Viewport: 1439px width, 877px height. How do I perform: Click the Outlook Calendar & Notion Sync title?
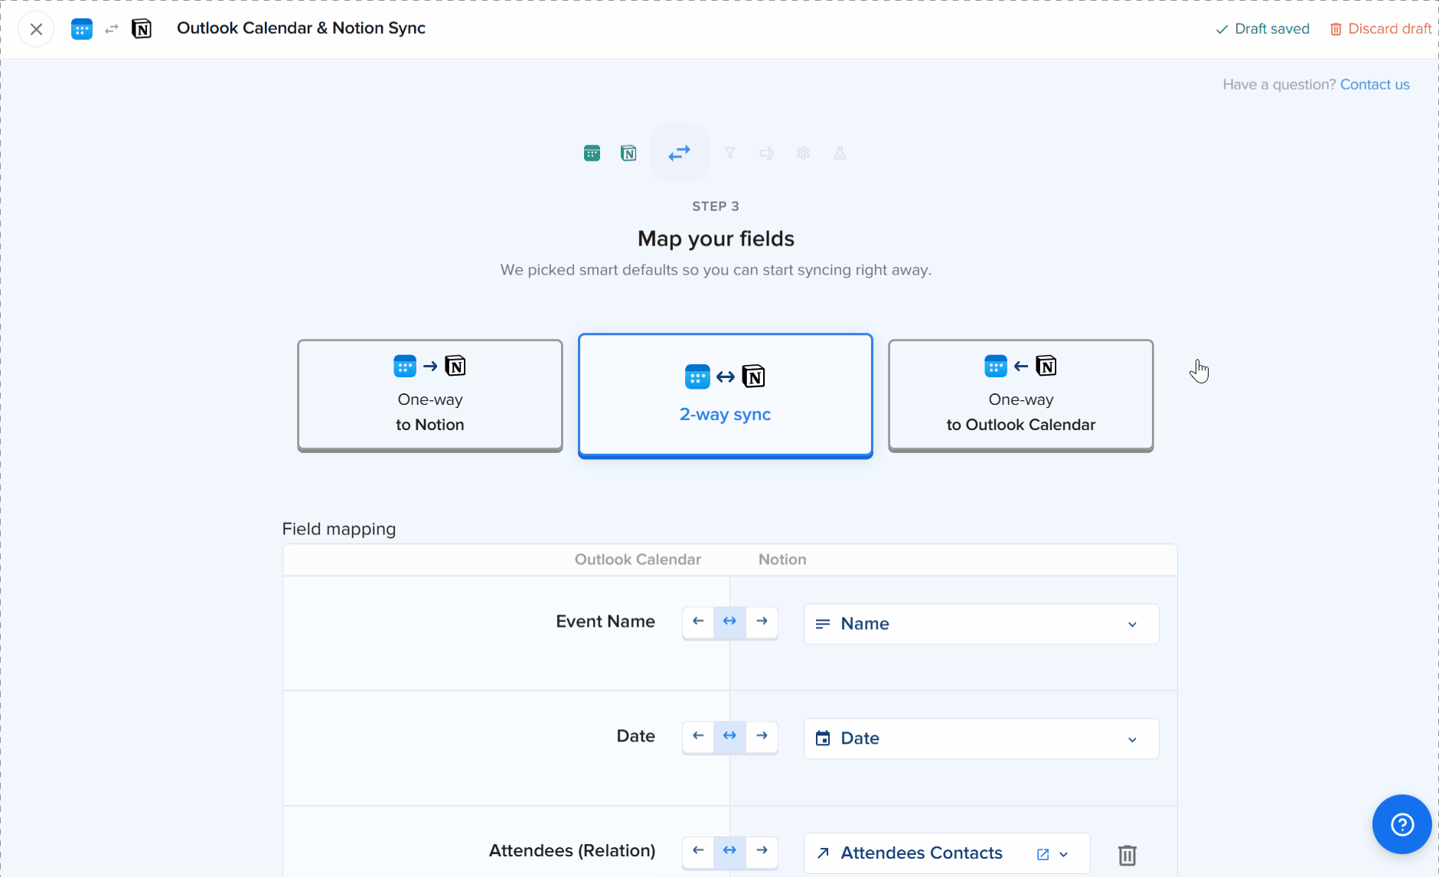(x=301, y=28)
